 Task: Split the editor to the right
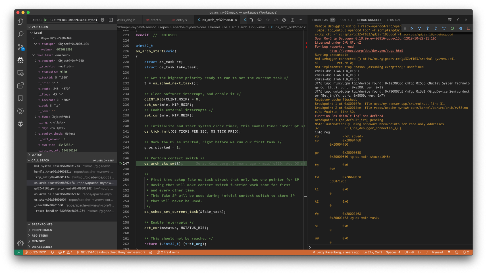pyautogui.click(x=292, y=20)
